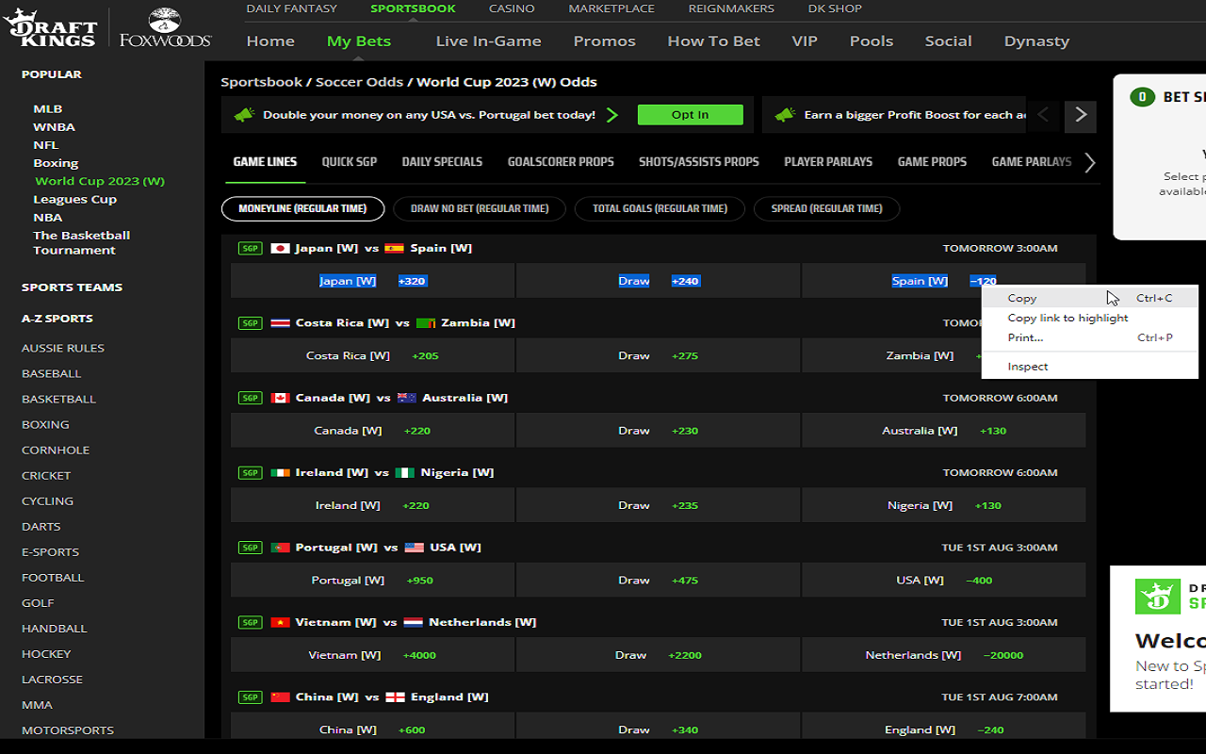
Task: Click the DraftKings crown icon in the Welcome panel
Action: click(x=1158, y=596)
